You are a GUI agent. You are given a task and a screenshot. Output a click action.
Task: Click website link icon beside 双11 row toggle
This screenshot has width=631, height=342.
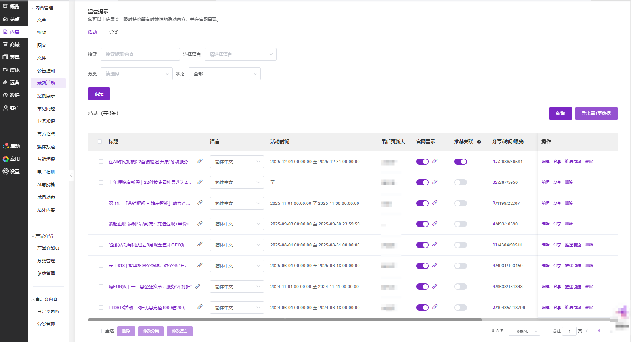pyautogui.click(x=435, y=203)
